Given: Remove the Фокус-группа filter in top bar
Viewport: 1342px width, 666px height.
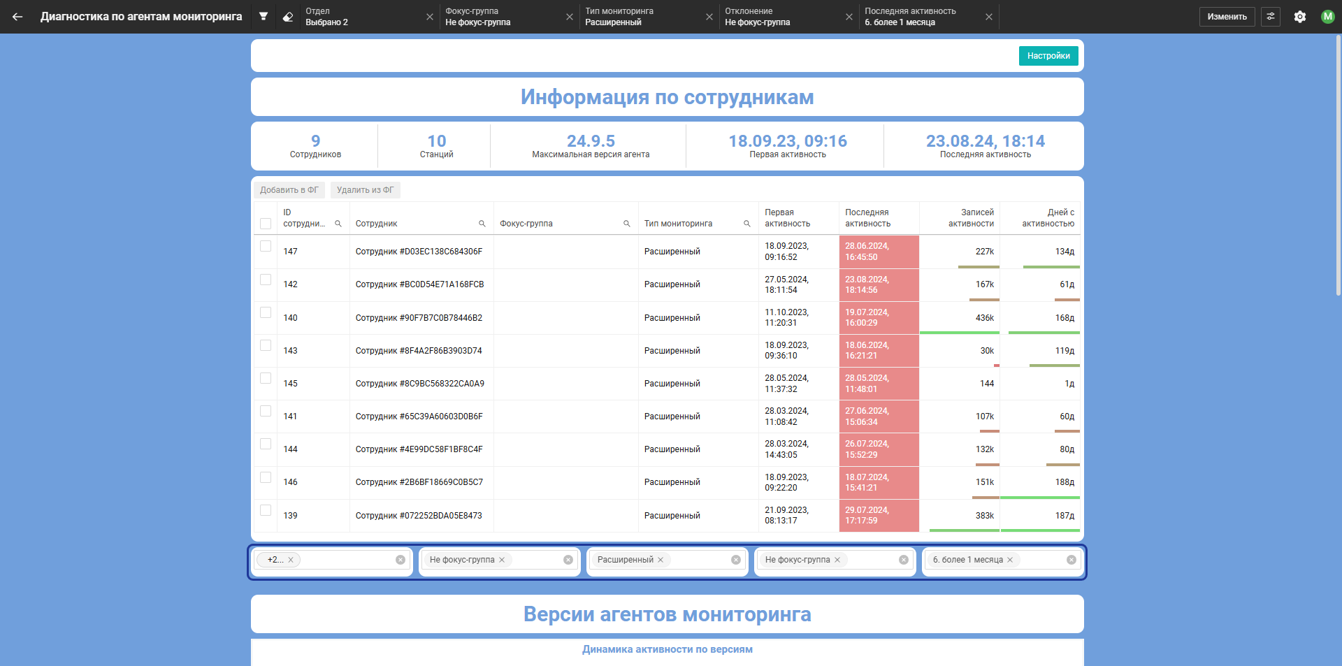Looking at the screenshot, I should coord(570,17).
